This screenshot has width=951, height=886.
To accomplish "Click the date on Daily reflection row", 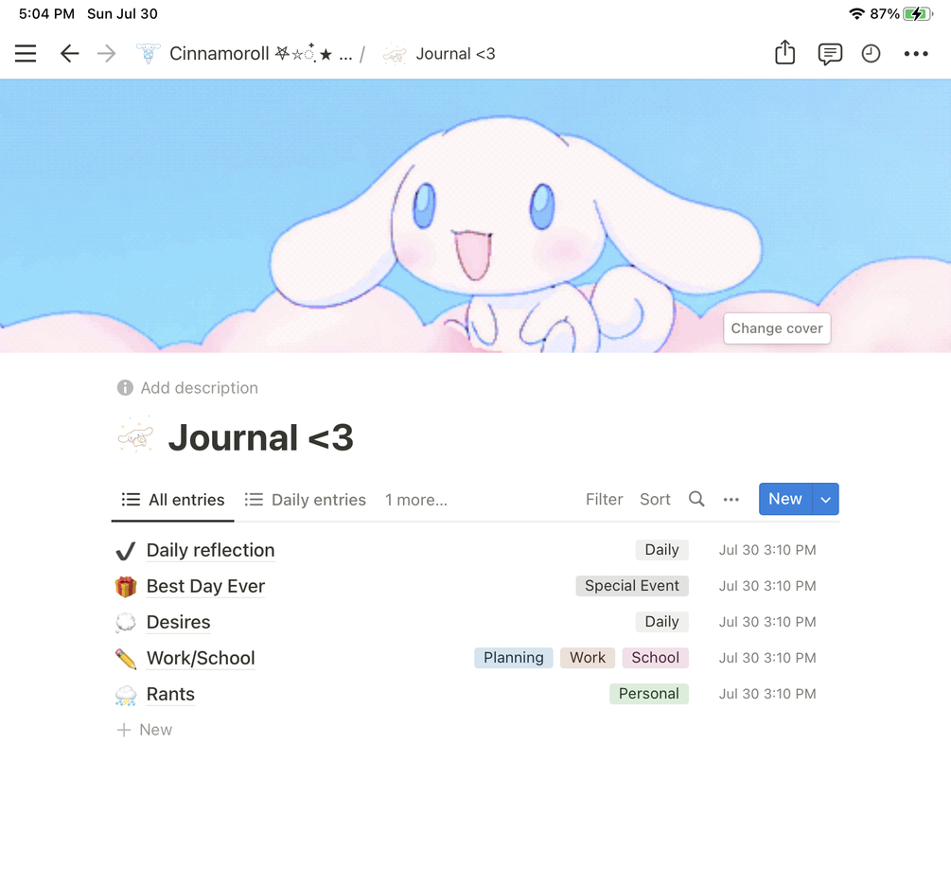I will coord(767,550).
